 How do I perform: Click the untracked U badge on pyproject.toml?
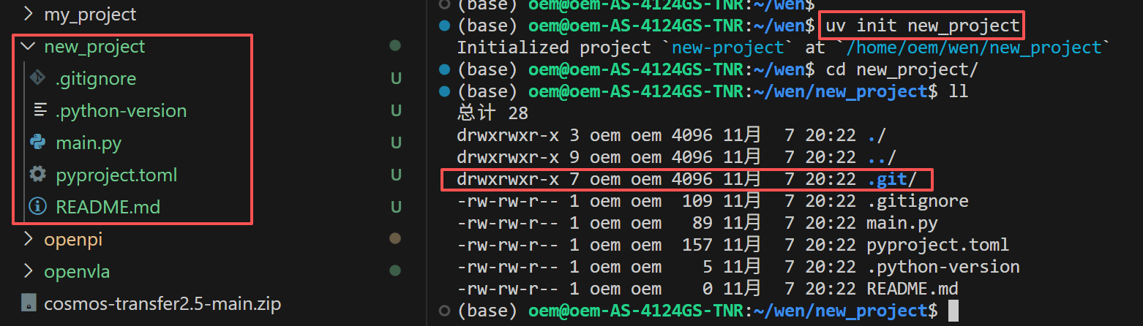(x=396, y=175)
